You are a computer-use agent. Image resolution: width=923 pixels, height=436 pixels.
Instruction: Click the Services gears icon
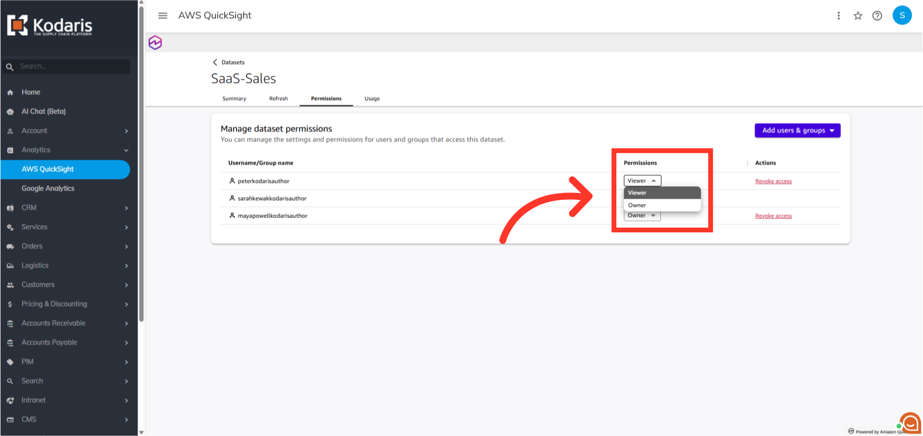(x=10, y=227)
